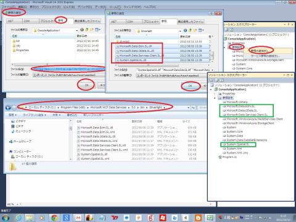
Task: Click Explorer search box
Action: point(202,107)
